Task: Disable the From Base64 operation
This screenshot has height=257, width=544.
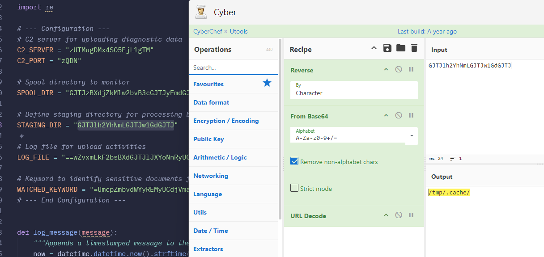Action: coord(398,116)
